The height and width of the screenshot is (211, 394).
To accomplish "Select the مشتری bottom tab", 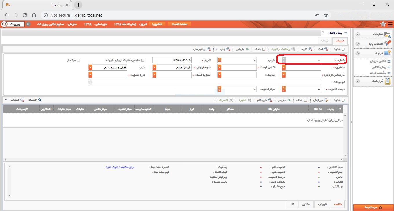I will click(x=306, y=204).
